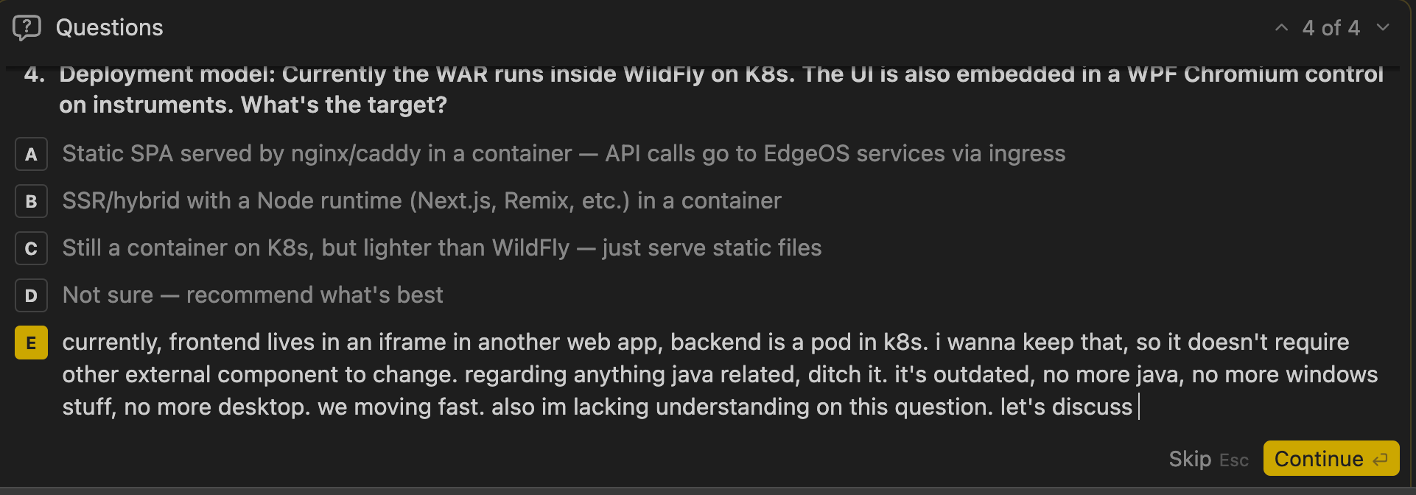Pick the lighter than WildFly static files answer
Viewport: 1416px width, 495px height.
coord(441,248)
